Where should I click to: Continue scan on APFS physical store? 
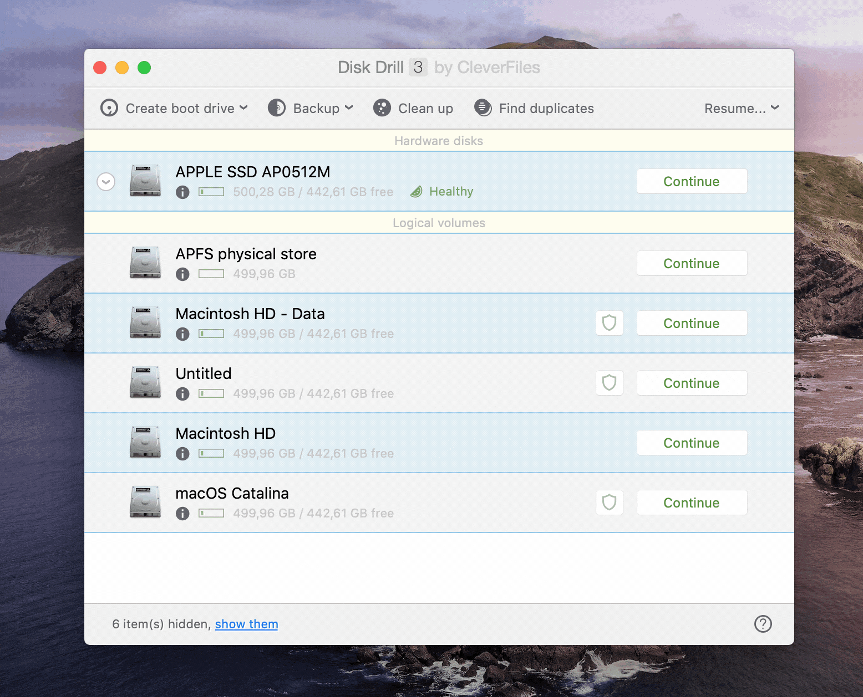[x=692, y=263]
